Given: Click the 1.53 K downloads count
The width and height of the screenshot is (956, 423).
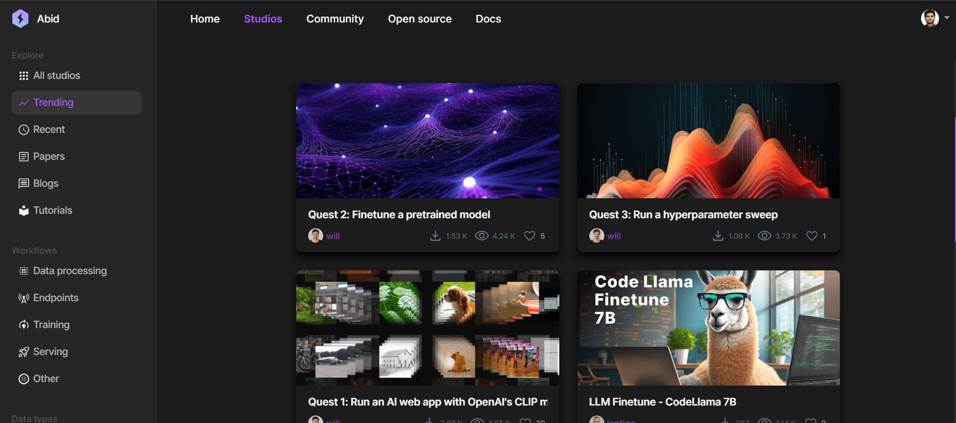Looking at the screenshot, I should click(x=457, y=236).
